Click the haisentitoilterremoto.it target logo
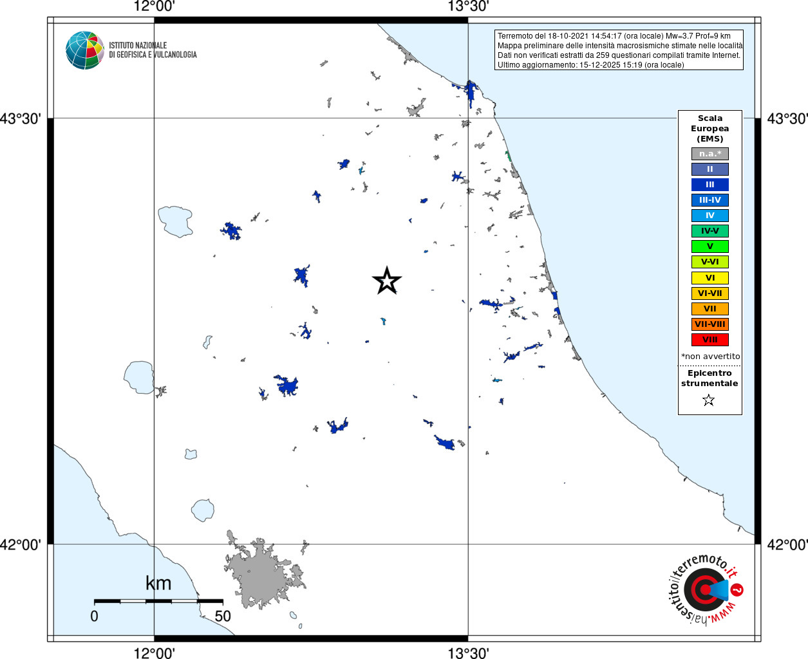 706,589
